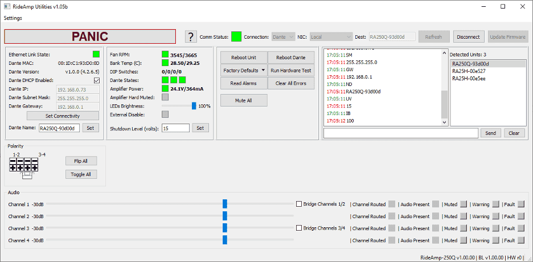The height and width of the screenshot is (262, 533).
Task: Click the Ethernet Link State green indicator
Action: pyautogui.click(x=96, y=54)
